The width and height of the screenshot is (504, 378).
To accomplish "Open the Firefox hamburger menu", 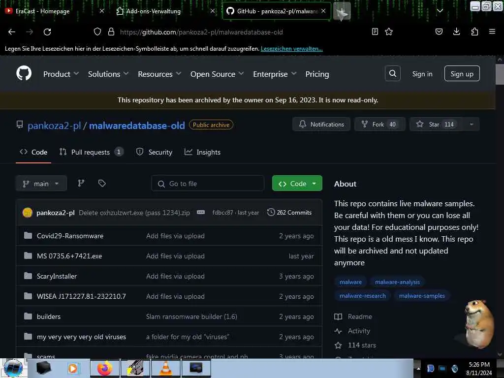I will (x=492, y=31).
